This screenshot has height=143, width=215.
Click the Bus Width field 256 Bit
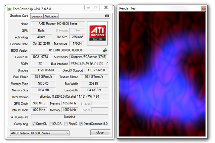(94, 83)
